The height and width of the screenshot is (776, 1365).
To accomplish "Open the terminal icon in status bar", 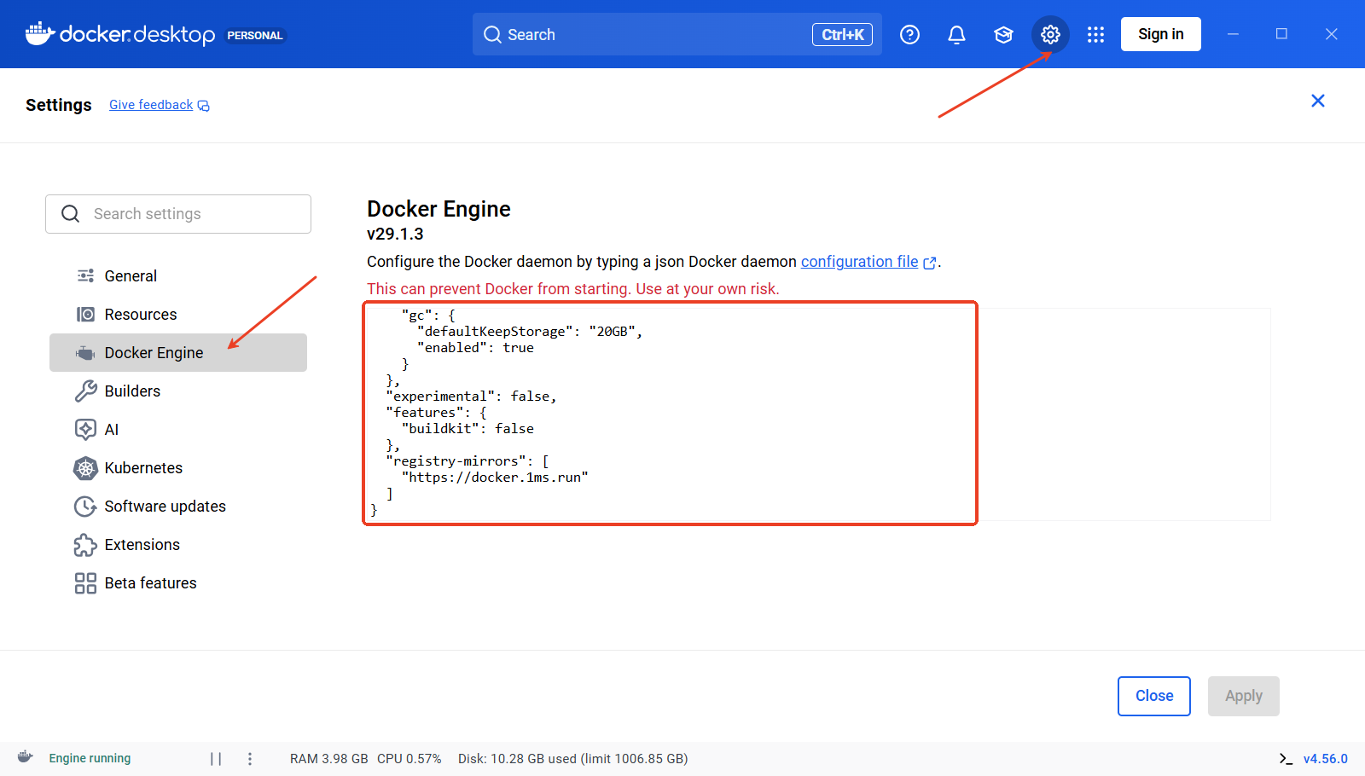I will click(1286, 758).
